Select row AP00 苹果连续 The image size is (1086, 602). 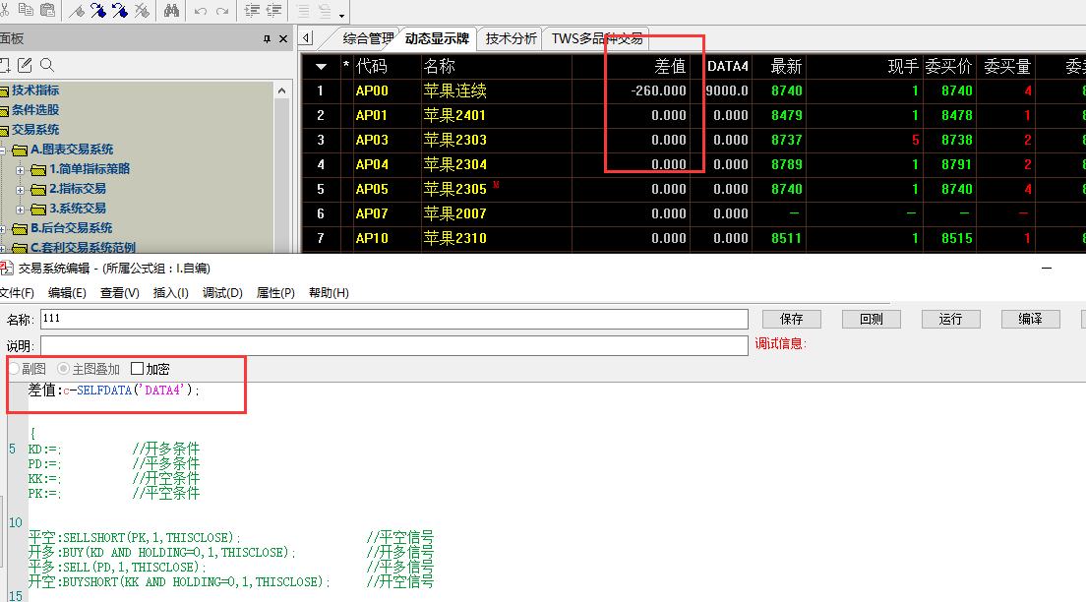pos(694,90)
